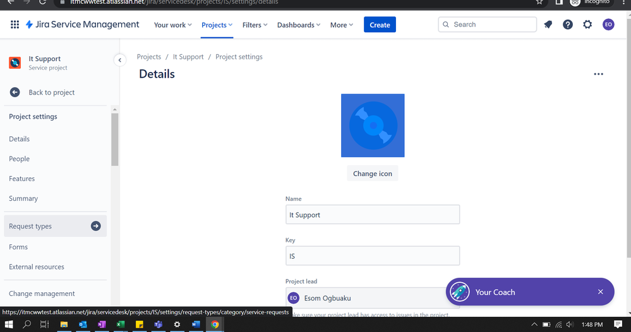Click the Jira Service Management logo
The width and height of the screenshot is (631, 332).
[82, 25]
